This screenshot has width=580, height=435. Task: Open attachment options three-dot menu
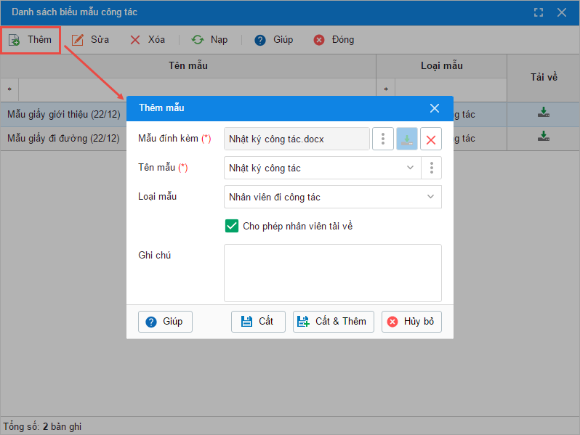383,139
